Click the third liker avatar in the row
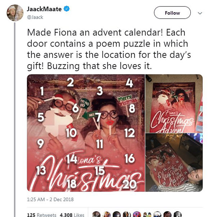 pyautogui.click(x=117, y=214)
